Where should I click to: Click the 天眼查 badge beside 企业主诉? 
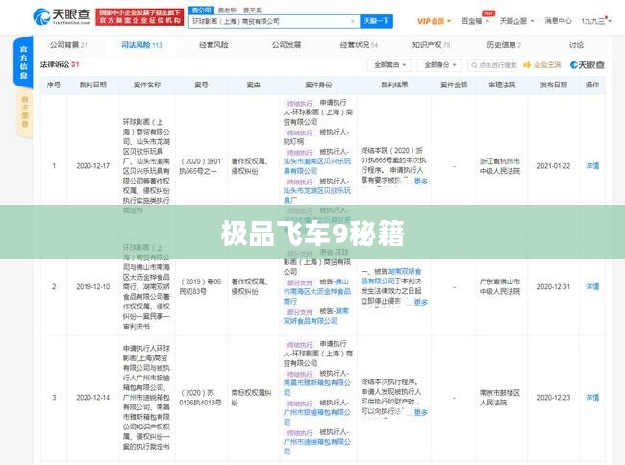(587, 65)
